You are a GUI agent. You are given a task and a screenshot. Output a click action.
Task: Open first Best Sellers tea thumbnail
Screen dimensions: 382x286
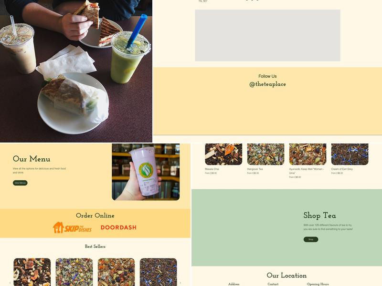[x=32, y=272]
